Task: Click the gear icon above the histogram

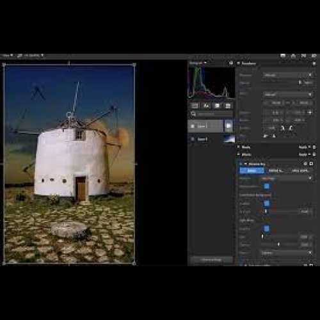Action: pyautogui.click(x=231, y=63)
